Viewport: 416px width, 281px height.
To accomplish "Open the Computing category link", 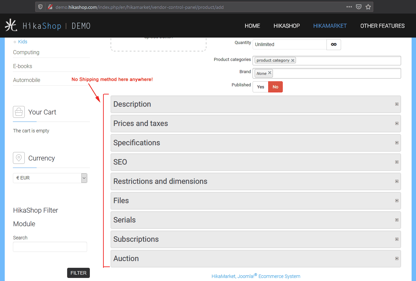I will [26, 52].
